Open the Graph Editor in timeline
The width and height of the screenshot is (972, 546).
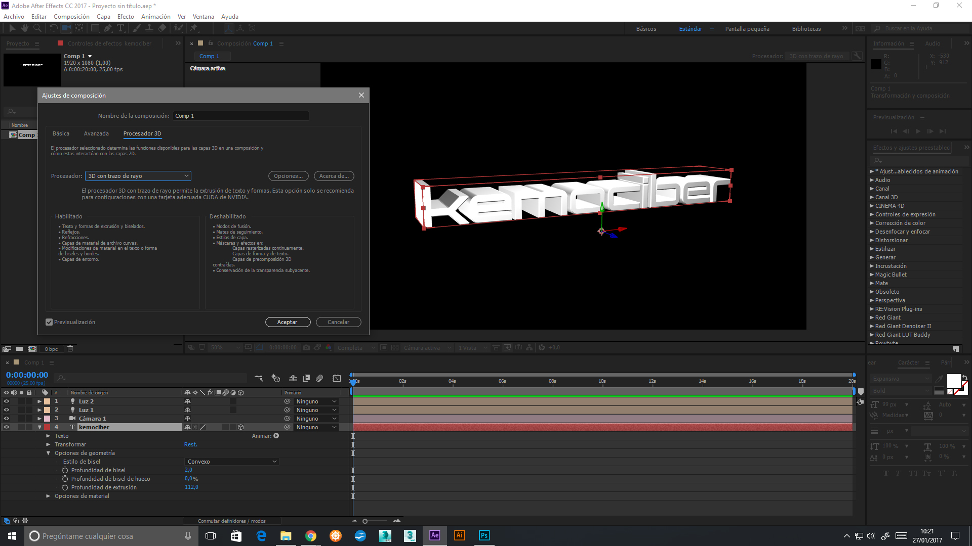337,378
